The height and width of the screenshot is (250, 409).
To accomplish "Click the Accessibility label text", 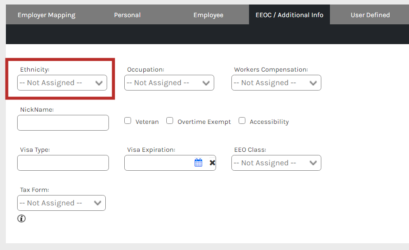I will tap(269, 122).
